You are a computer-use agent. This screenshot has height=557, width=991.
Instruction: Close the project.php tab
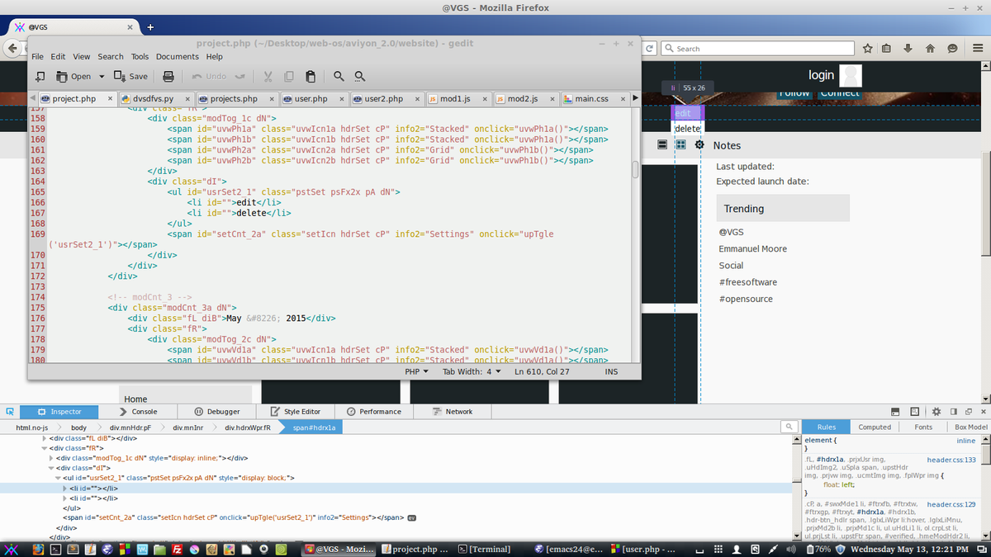coord(109,99)
